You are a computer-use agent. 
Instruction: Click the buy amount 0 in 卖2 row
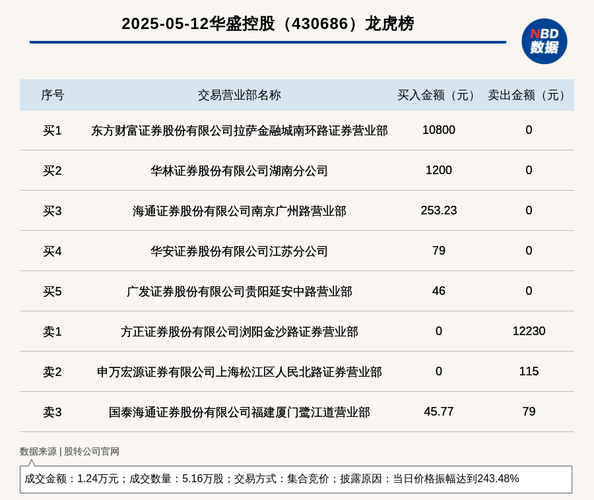pyautogui.click(x=439, y=371)
